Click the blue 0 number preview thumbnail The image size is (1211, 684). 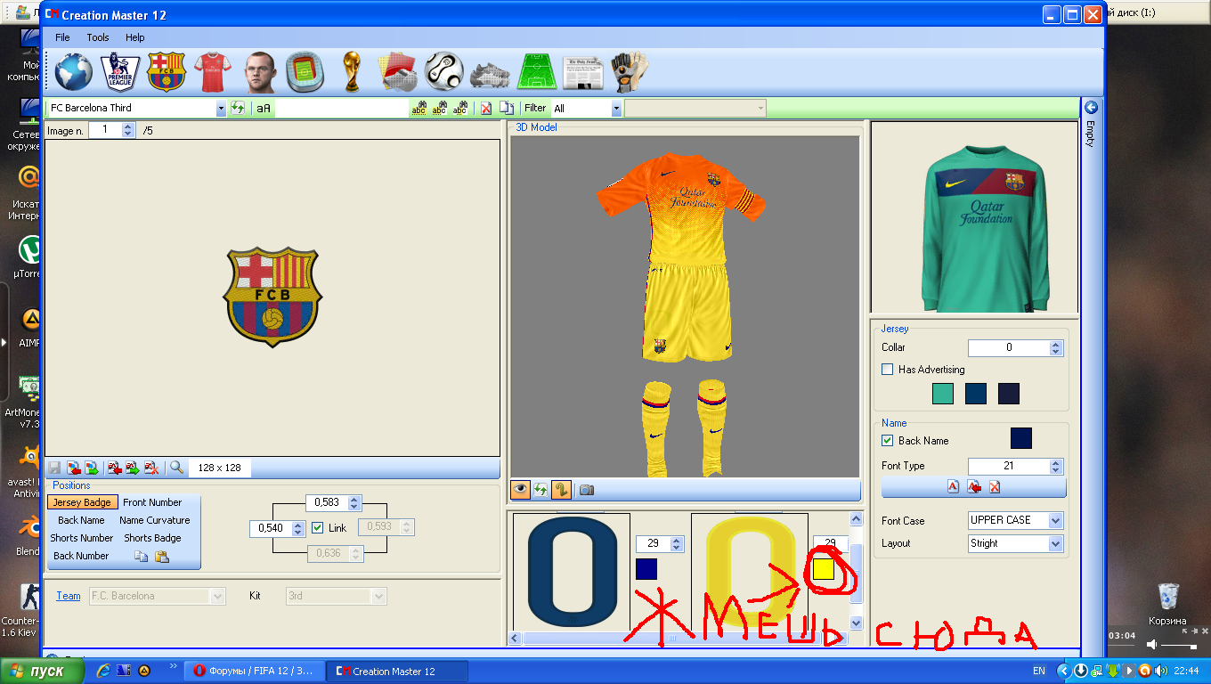point(572,572)
